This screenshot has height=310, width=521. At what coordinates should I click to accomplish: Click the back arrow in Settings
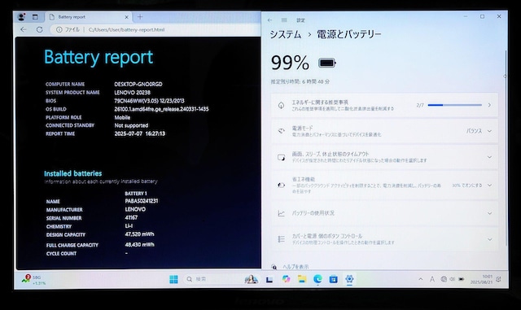click(x=269, y=20)
